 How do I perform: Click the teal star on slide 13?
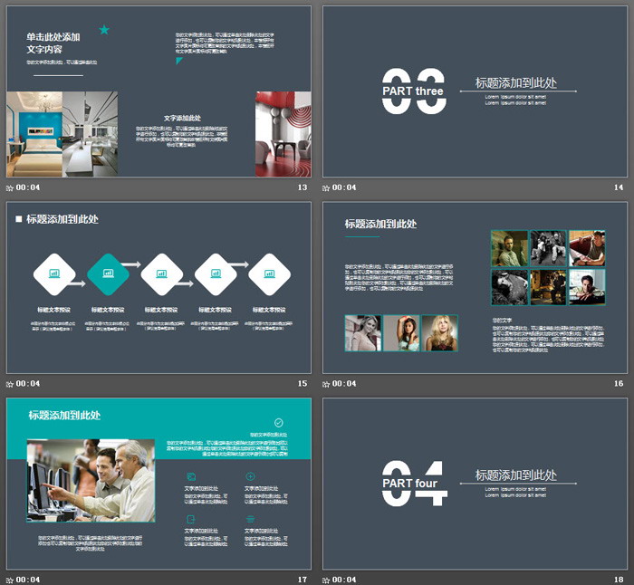(x=104, y=30)
